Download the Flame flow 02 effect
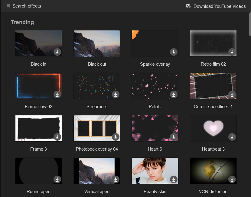Screen dimensions: 251x197 tap(57, 95)
